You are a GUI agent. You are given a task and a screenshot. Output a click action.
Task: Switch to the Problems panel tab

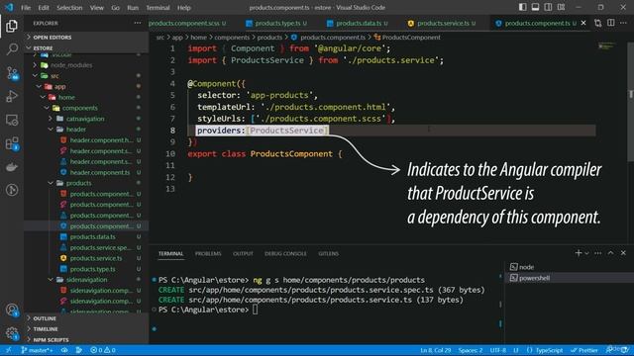tap(208, 253)
